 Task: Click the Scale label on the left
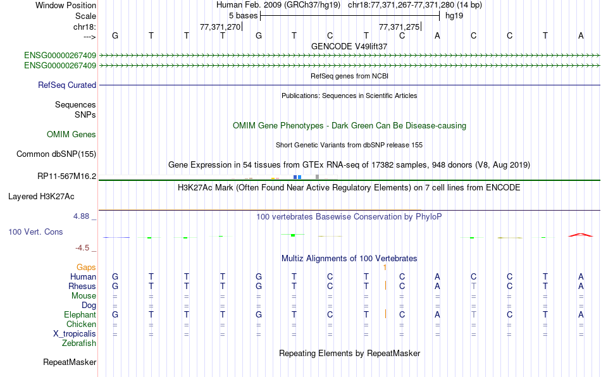[86, 16]
